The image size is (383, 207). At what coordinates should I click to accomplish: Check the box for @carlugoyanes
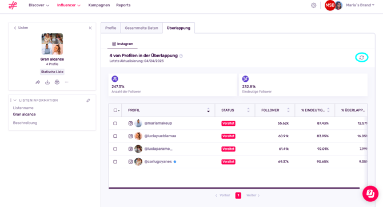115,162
